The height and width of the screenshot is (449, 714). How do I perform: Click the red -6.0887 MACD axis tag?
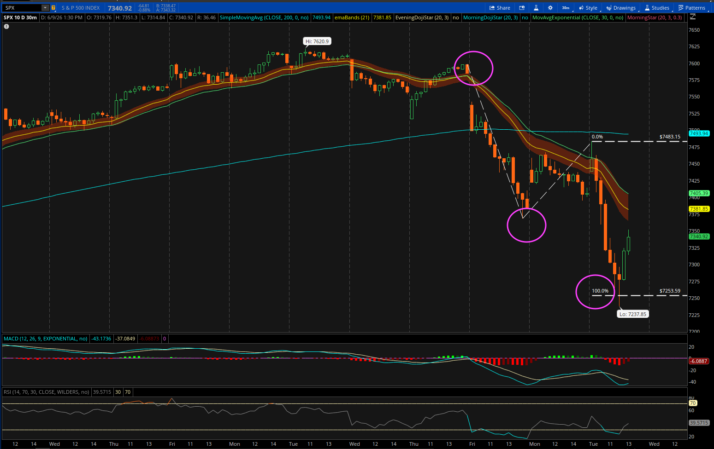click(x=699, y=361)
